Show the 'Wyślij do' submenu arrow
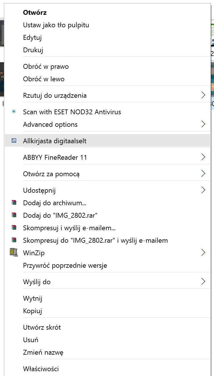 pyautogui.click(x=203, y=282)
